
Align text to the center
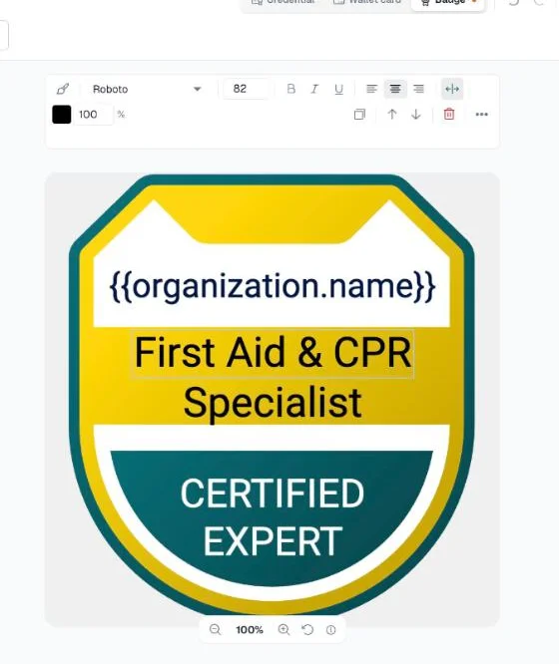click(395, 89)
